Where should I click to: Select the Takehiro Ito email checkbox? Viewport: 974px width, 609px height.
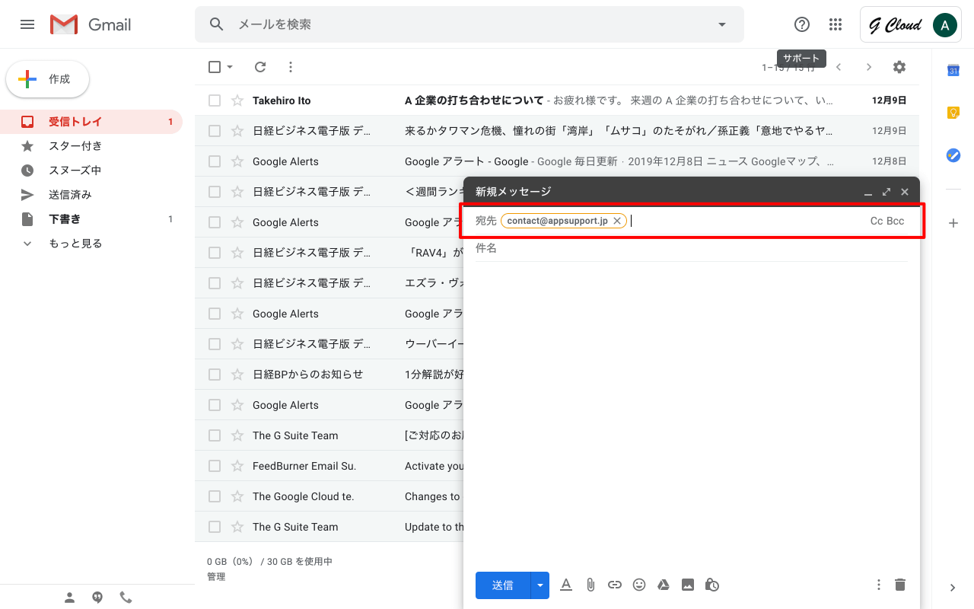point(215,100)
